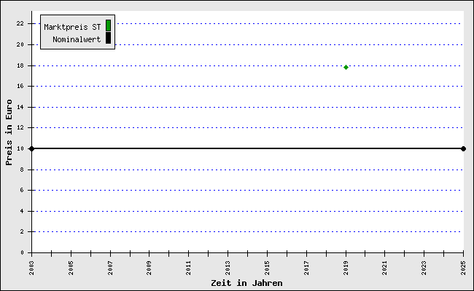Click the y-axis value '10'
This screenshot has width=474, height=291.
point(20,148)
